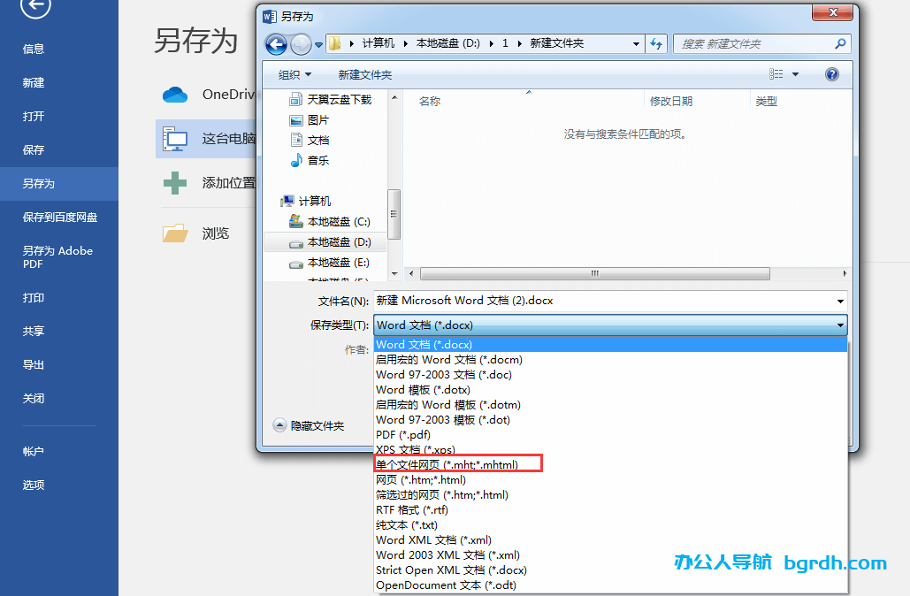Click 保存到百度网盘 menu item

coord(60,218)
